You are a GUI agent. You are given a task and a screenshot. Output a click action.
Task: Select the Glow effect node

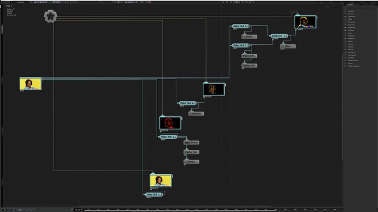288,46
